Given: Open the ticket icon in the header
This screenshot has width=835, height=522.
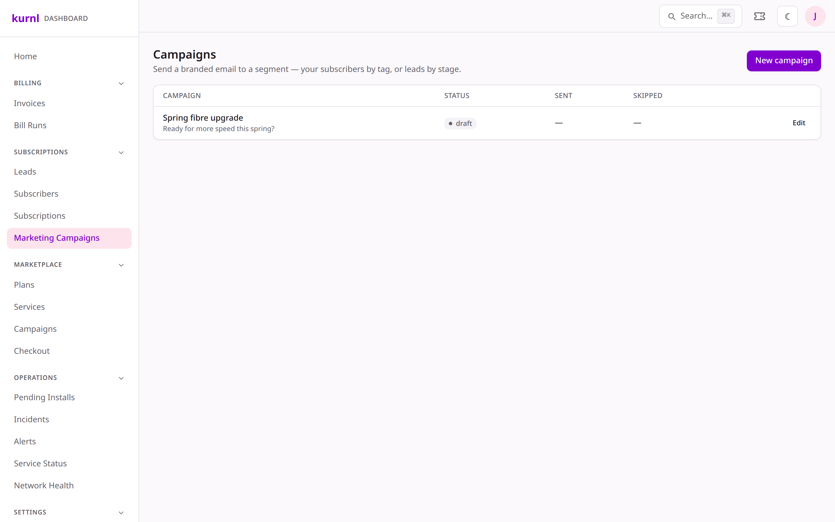Looking at the screenshot, I should (x=759, y=16).
